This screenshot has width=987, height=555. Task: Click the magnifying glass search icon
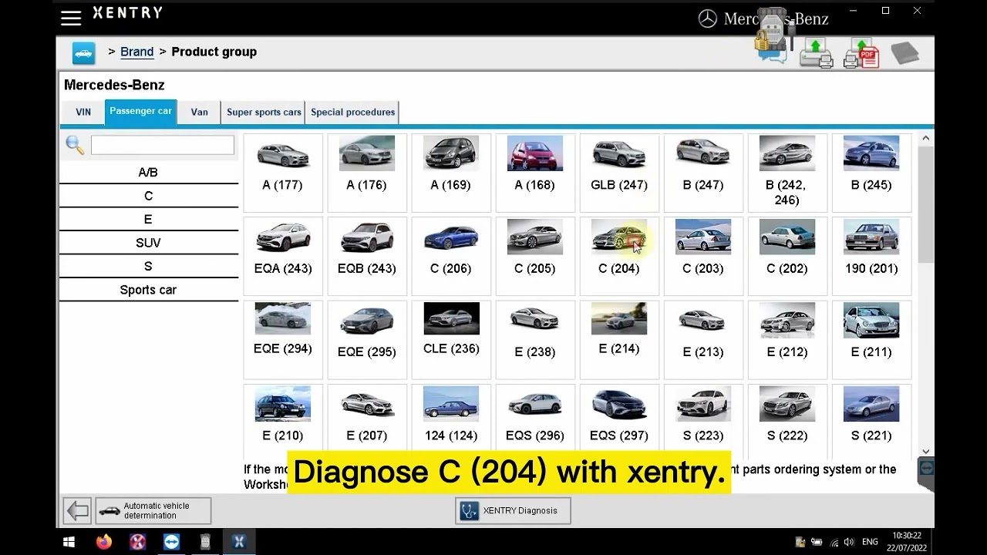pyautogui.click(x=75, y=145)
